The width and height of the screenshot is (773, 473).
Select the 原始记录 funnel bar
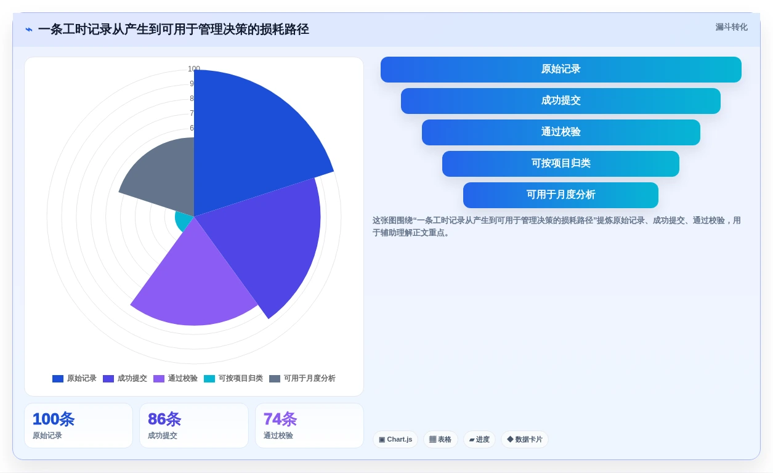[561, 70]
